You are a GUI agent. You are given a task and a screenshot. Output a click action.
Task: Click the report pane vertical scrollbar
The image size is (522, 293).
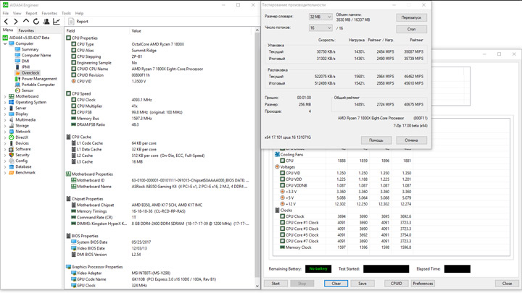(257, 158)
